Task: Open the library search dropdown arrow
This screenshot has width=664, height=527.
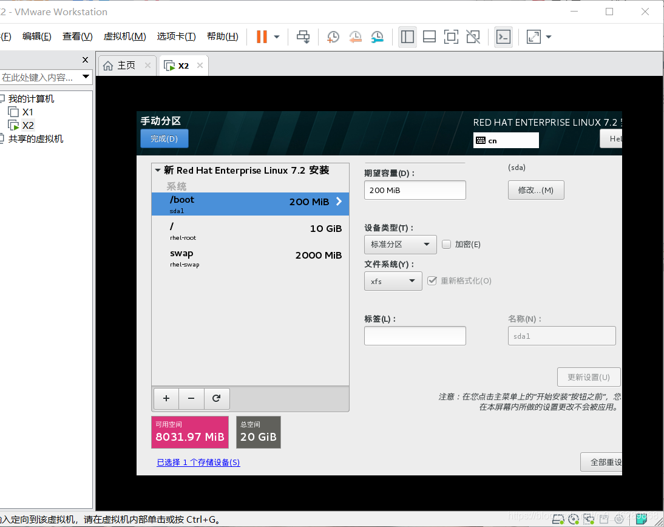Action: click(86, 76)
